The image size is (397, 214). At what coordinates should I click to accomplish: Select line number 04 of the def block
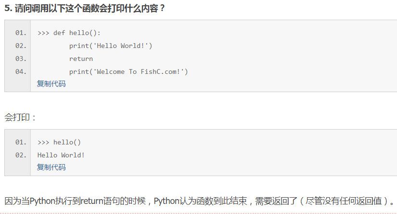pyautogui.click(x=21, y=72)
